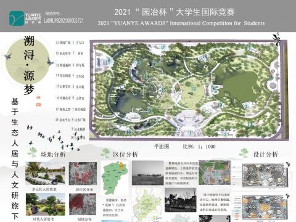Click legend entry 8 山水广场
This screenshot has width=296, height=222.
click(x=78, y=120)
